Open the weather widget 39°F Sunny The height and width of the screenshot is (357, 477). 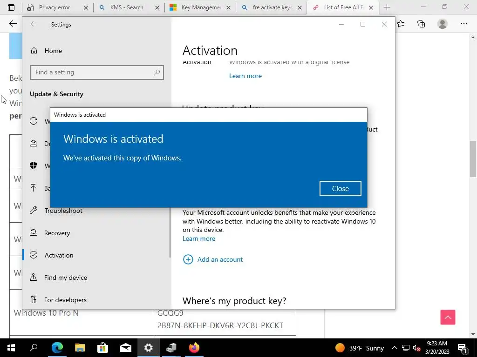(360, 348)
